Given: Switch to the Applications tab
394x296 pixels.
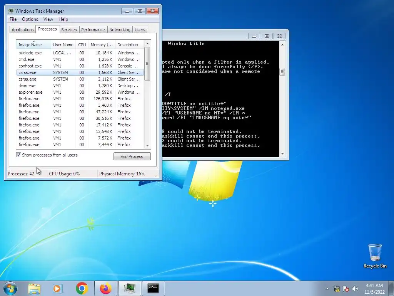Looking at the screenshot, I should (x=23, y=30).
